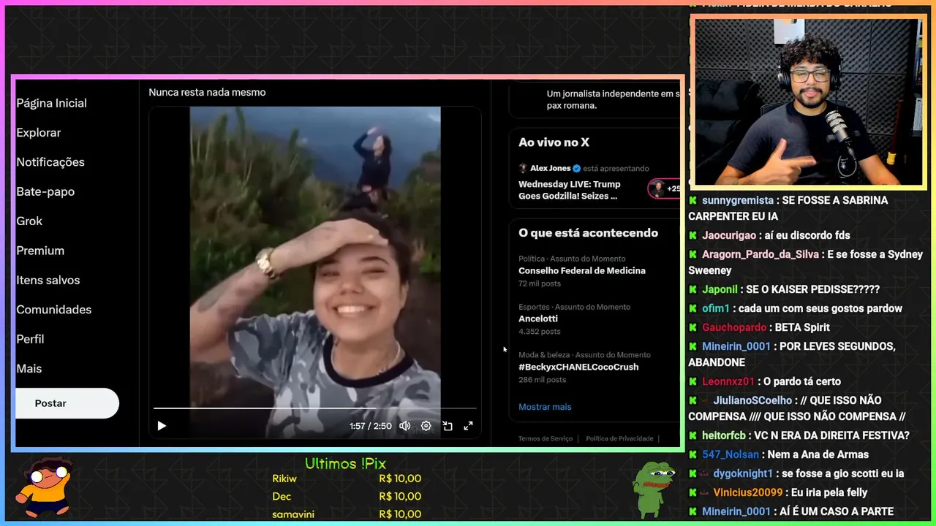
Task: Click the +25 listeners badge
Action: click(664, 188)
